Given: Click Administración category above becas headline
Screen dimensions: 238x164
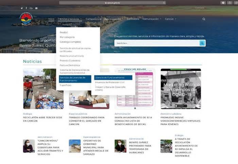Looking at the screenshot, I should click(x=123, y=114).
